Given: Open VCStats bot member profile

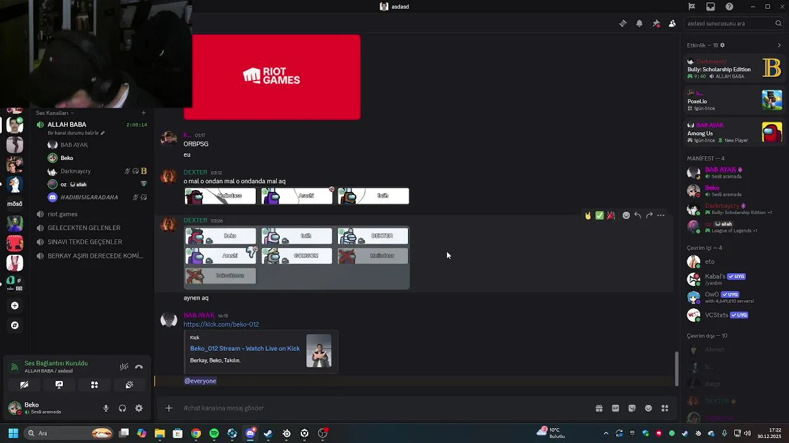Looking at the screenshot, I should pos(735,315).
